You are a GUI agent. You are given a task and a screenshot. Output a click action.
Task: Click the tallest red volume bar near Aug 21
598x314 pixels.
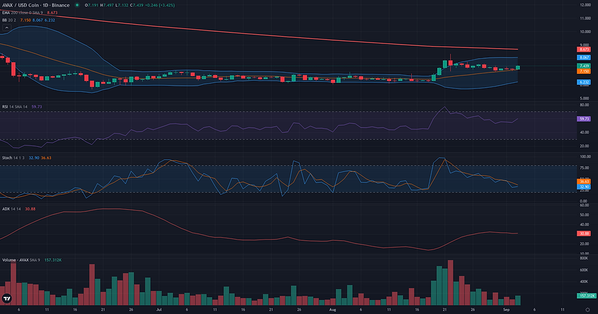click(x=450, y=283)
